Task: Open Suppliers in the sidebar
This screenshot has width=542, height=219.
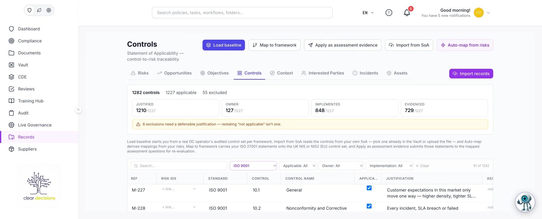Action: pos(39,149)
